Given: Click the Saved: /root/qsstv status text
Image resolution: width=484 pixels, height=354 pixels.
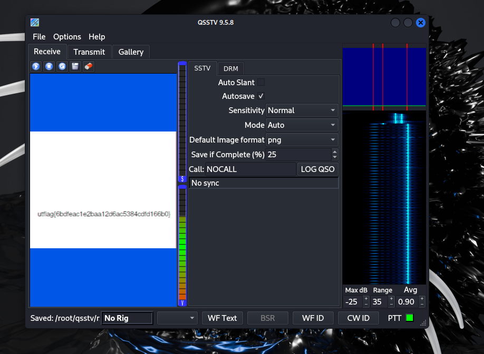Looking at the screenshot, I should point(65,318).
